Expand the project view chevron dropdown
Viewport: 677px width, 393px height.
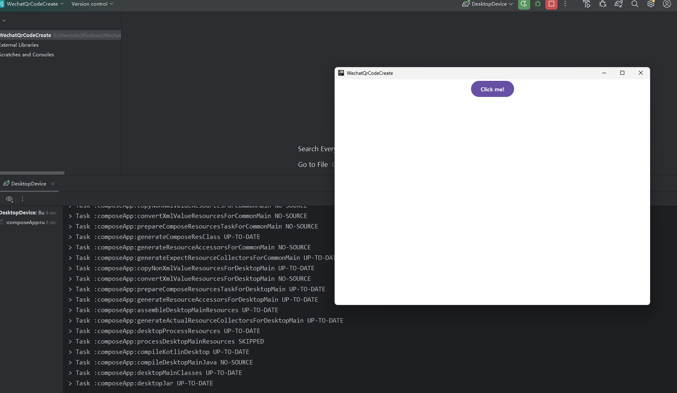pos(4,21)
